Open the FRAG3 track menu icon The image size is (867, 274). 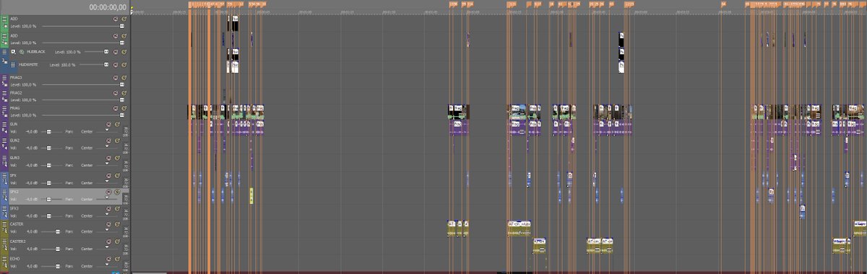(5, 77)
